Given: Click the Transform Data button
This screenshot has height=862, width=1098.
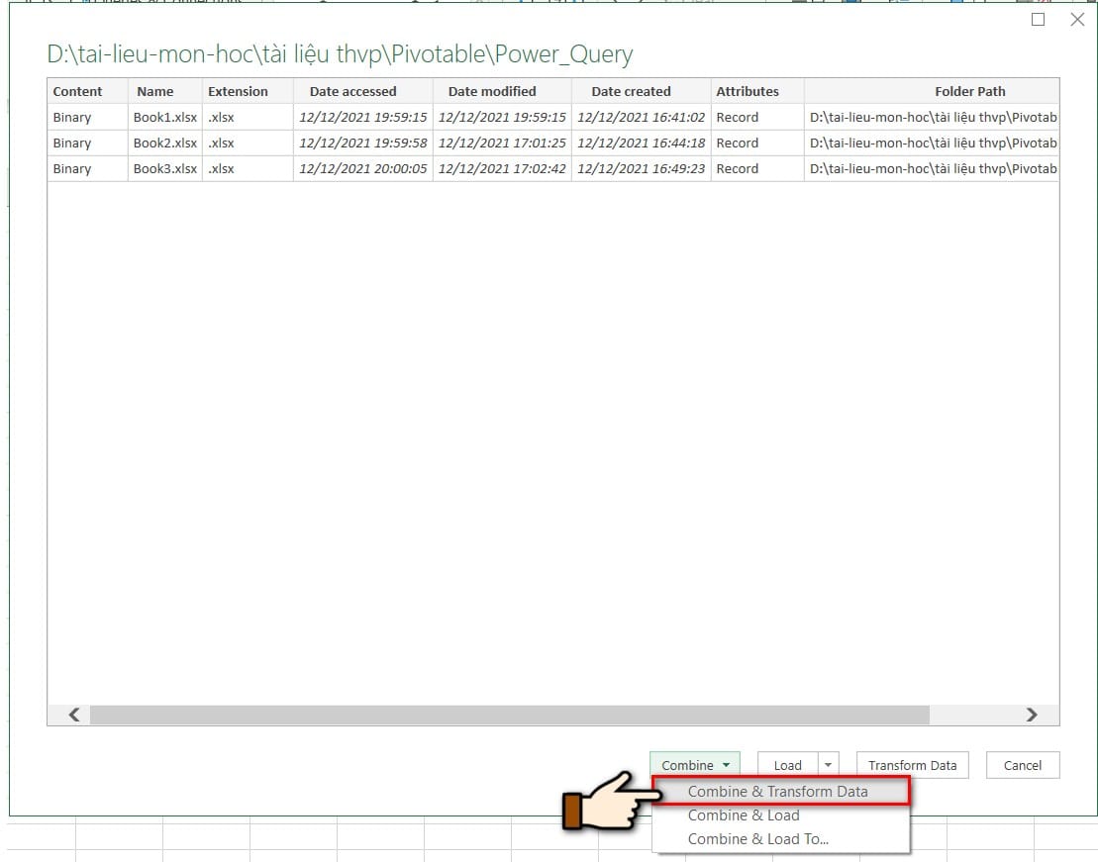Looking at the screenshot, I should coord(912,765).
